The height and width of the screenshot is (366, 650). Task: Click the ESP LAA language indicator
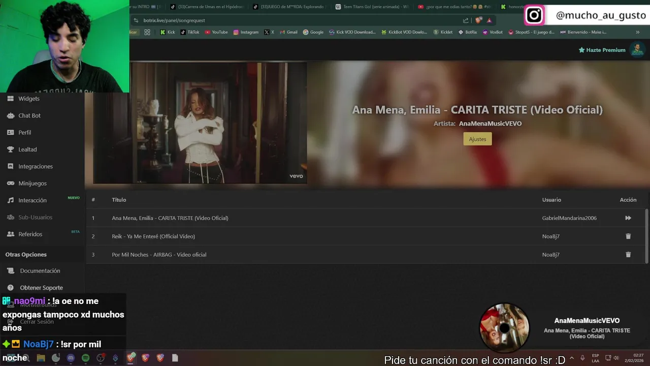[x=595, y=358]
